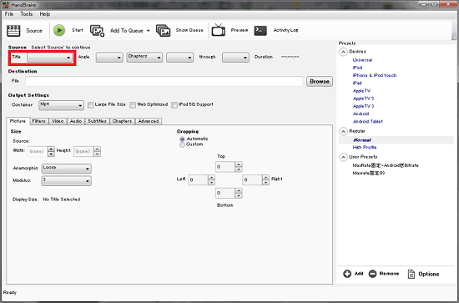The height and width of the screenshot is (303, 459).
Task: Open the File menu
Action: pyautogui.click(x=9, y=14)
